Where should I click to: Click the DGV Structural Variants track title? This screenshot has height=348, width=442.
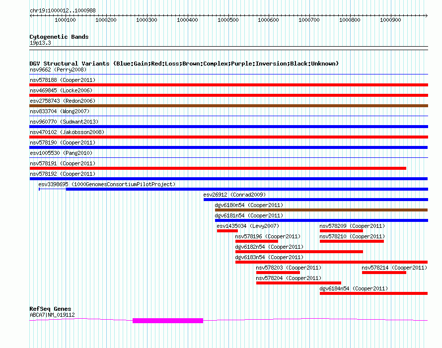click(x=184, y=64)
